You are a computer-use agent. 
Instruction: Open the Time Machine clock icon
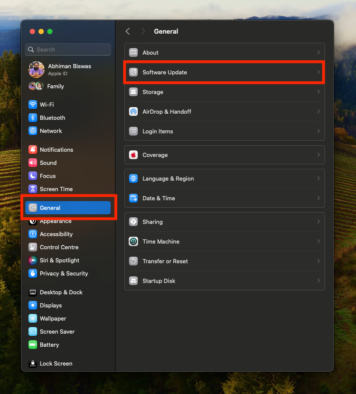(133, 241)
